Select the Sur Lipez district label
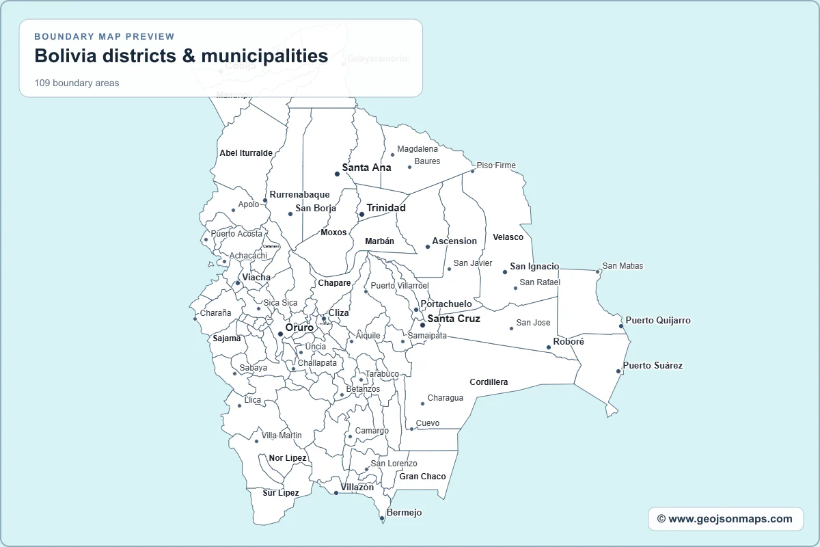This screenshot has height=547, width=820. pos(281,493)
